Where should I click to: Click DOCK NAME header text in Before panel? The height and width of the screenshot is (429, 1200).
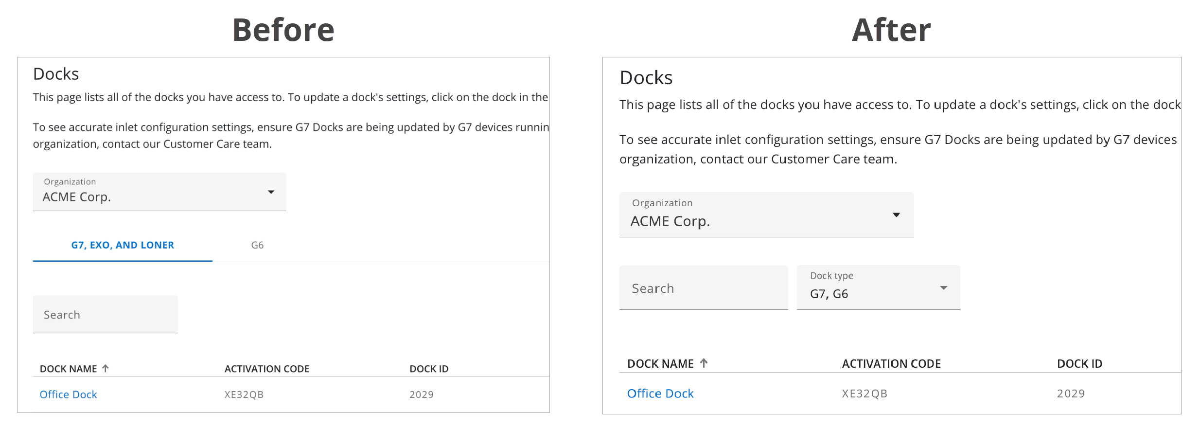pyautogui.click(x=68, y=369)
